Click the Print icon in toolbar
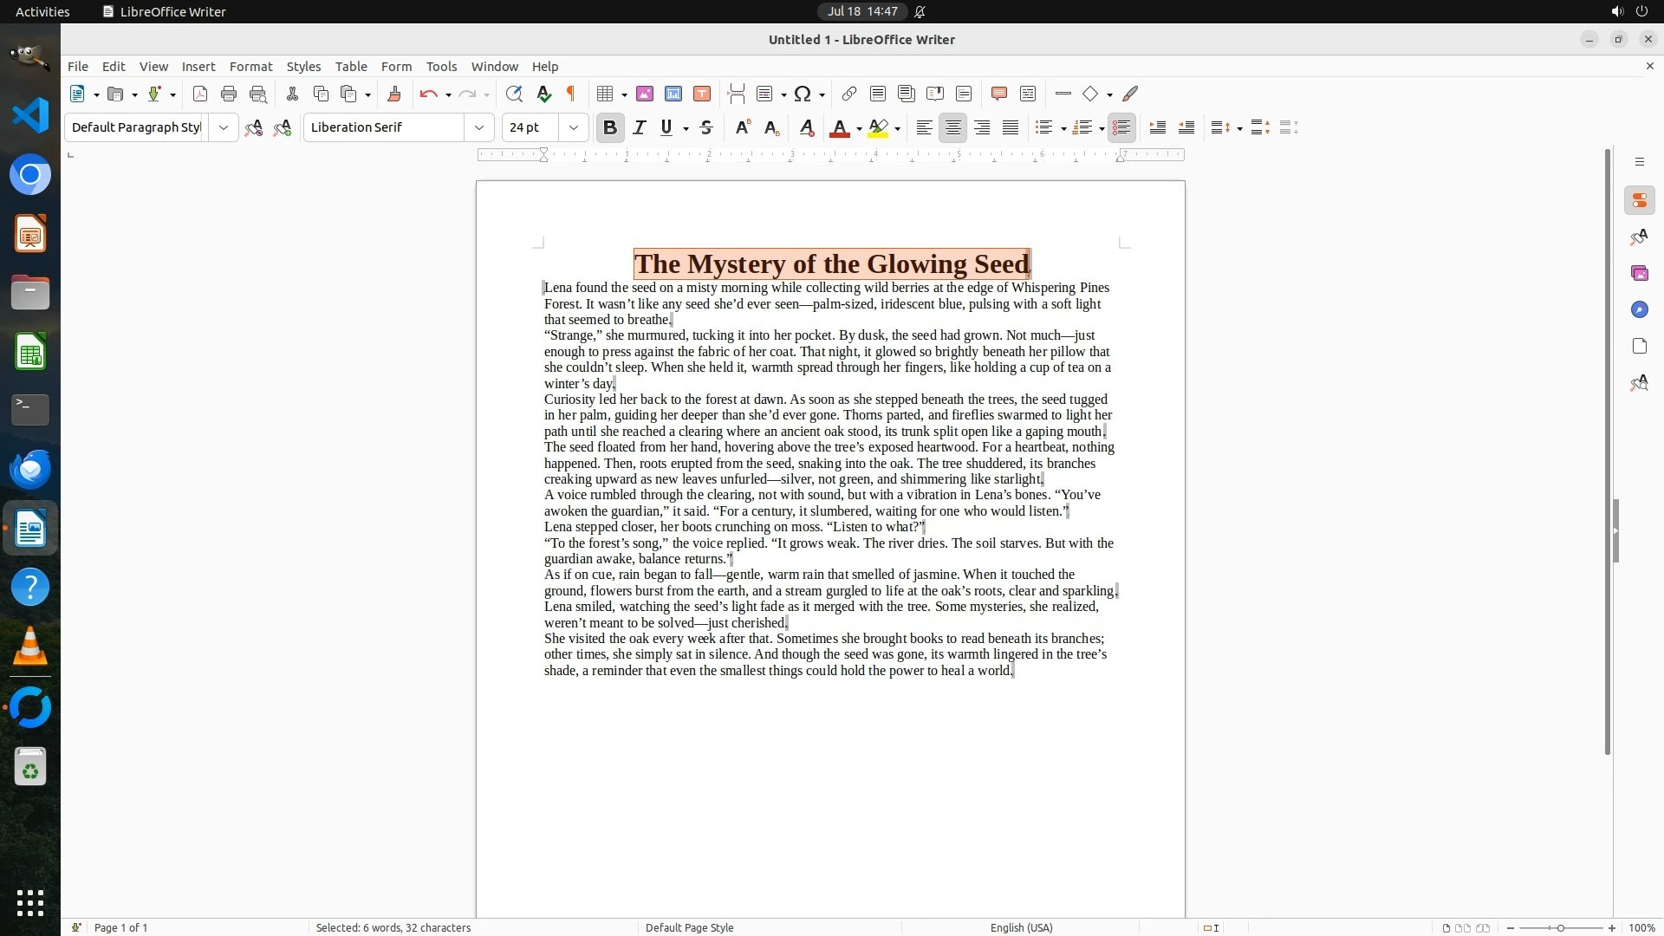1664x936 pixels. 229,94
